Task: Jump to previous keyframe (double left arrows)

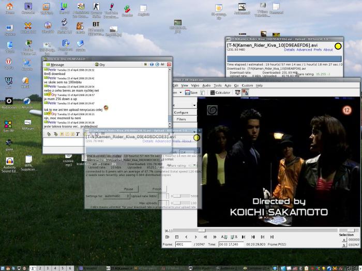Action: click(205, 237)
